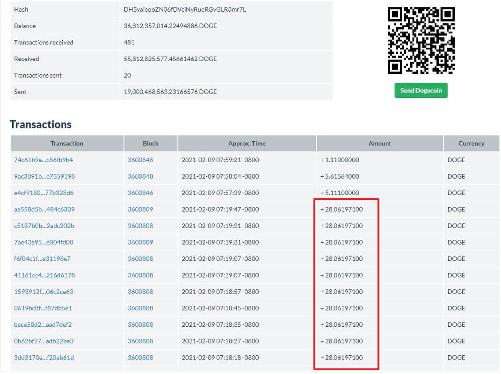
Task: Open transaction 0619bc8f...f87db5e1
Action: 43,309
